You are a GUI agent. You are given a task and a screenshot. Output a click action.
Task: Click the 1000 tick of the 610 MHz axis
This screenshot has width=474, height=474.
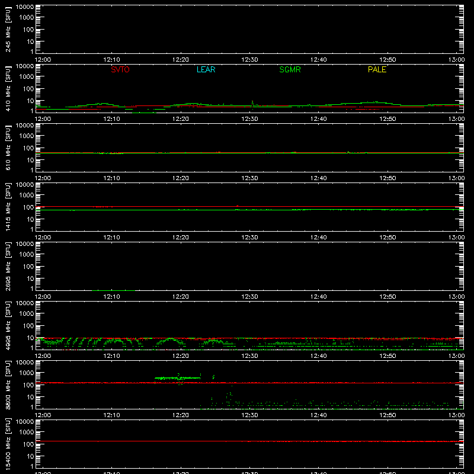[27, 136]
